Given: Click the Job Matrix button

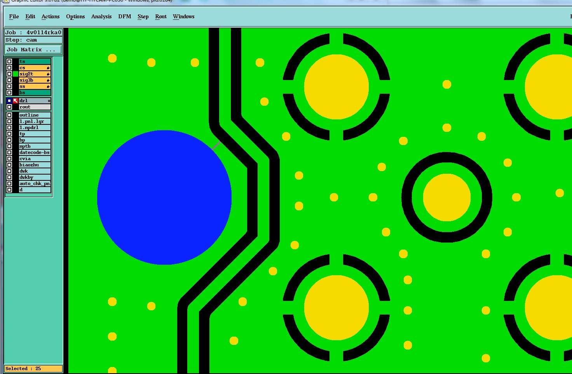Looking at the screenshot, I should click(33, 49).
